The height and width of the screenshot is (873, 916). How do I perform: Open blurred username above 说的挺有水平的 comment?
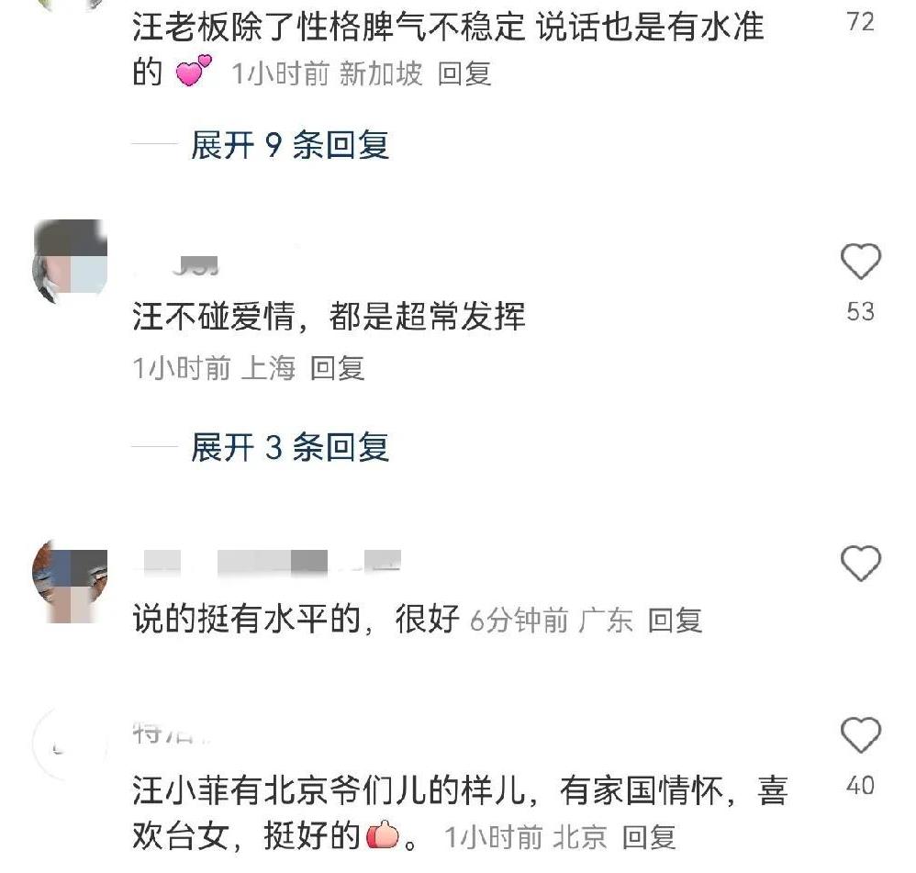(x=268, y=562)
